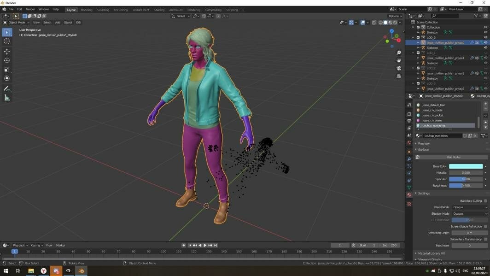The height and width of the screenshot is (276, 490).
Task: Open the Material properties tab
Action: pos(409,195)
